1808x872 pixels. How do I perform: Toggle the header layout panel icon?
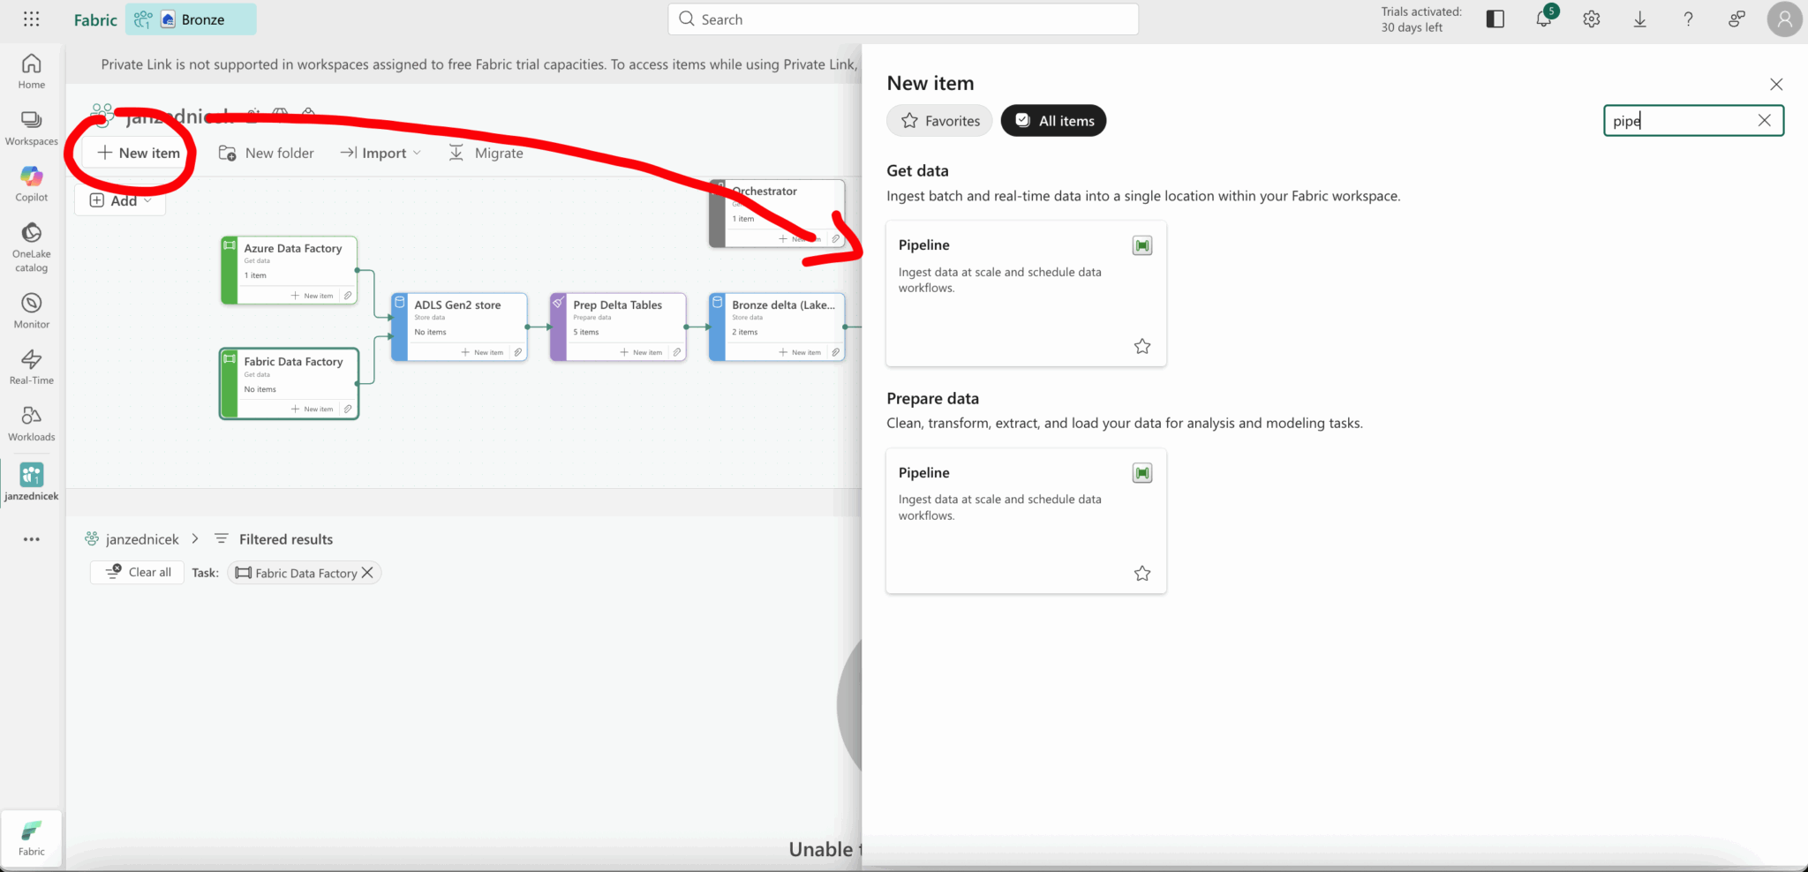click(1495, 19)
